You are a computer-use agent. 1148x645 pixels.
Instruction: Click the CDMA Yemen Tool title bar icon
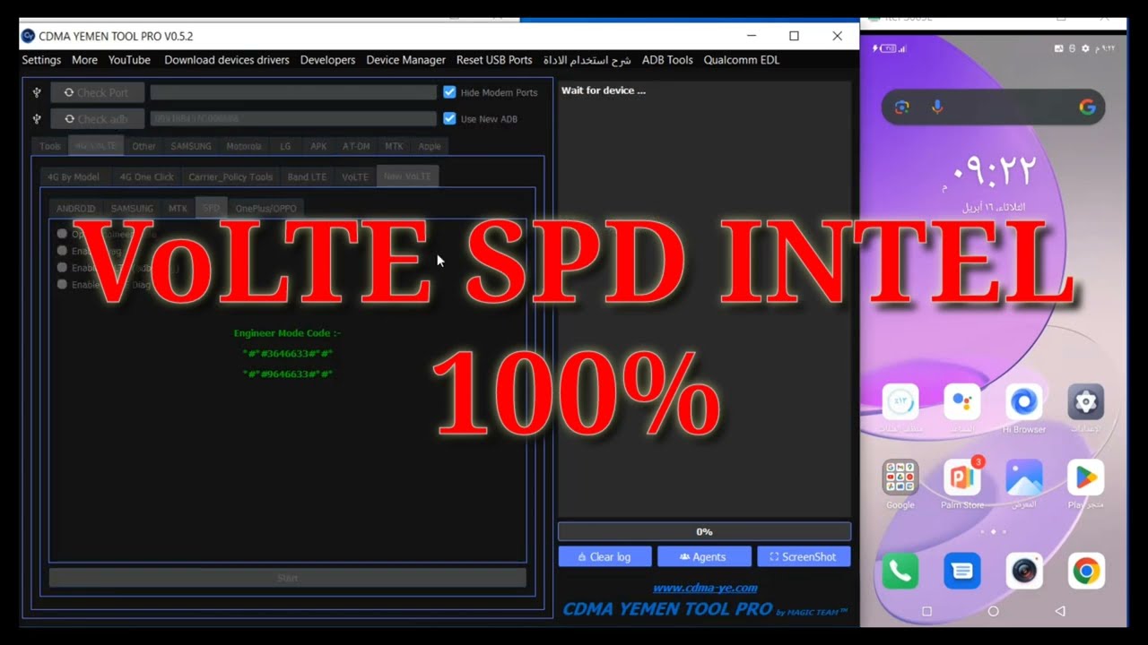coord(28,36)
